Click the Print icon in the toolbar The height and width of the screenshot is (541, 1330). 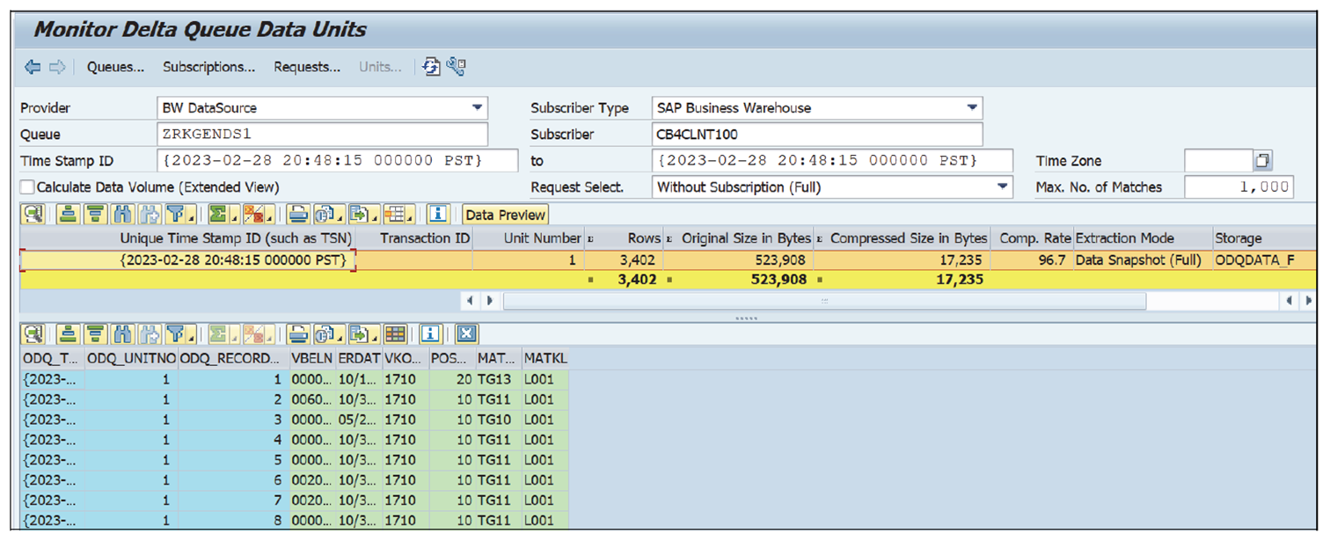tap(298, 214)
